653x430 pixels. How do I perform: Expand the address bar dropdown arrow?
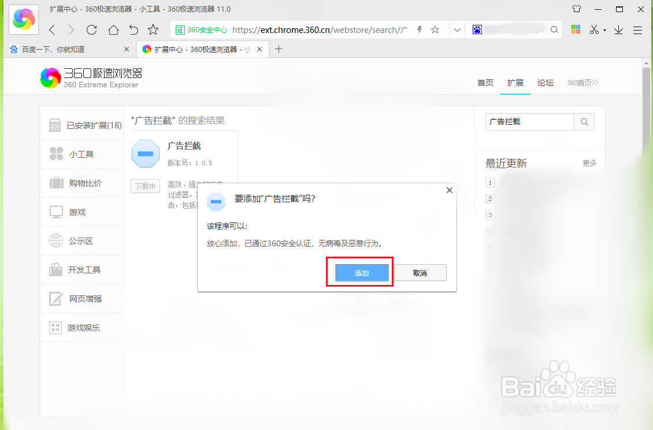coord(457,30)
